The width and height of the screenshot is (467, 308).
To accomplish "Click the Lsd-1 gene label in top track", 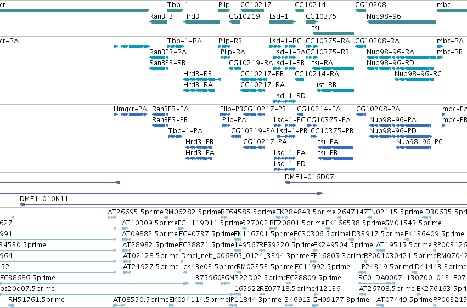I will pyautogui.click(x=279, y=16).
